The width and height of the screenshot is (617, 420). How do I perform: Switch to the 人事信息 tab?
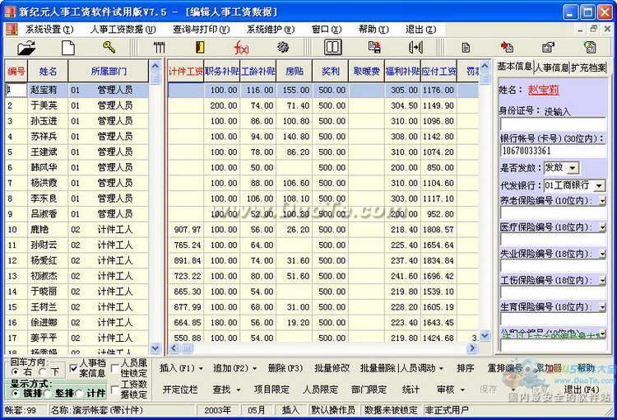click(551, 68)
